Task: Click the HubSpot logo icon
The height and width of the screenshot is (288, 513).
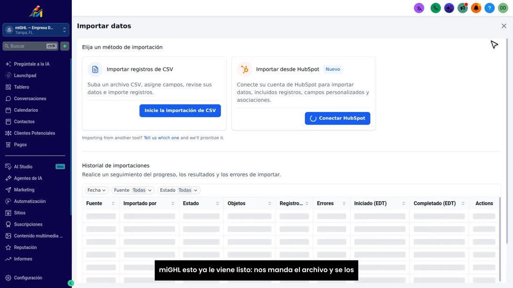Action: pyautogui.click(x=244, y=69)
